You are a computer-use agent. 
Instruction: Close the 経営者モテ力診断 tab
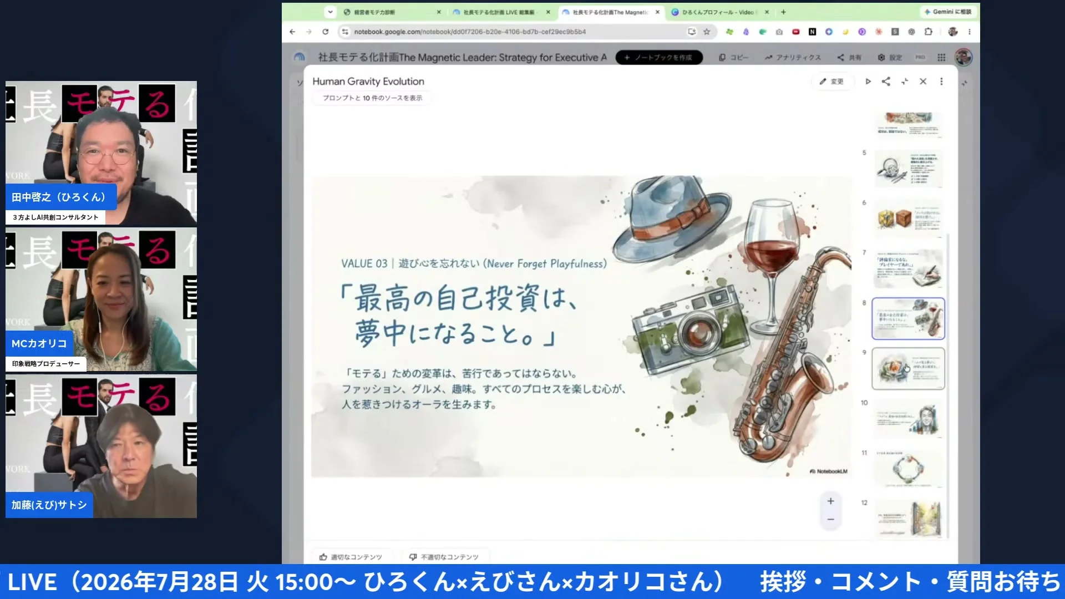click(x=439, y=12)
